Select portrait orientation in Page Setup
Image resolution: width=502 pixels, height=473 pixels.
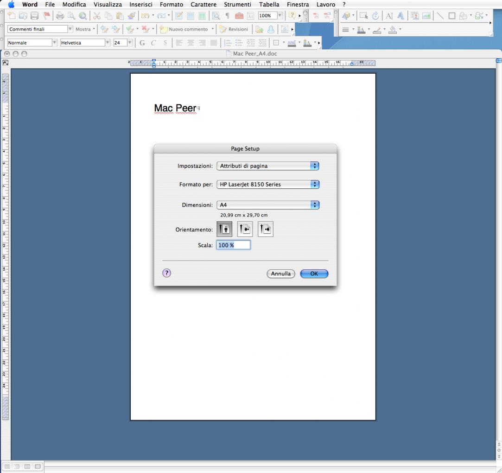pos(224,229)
